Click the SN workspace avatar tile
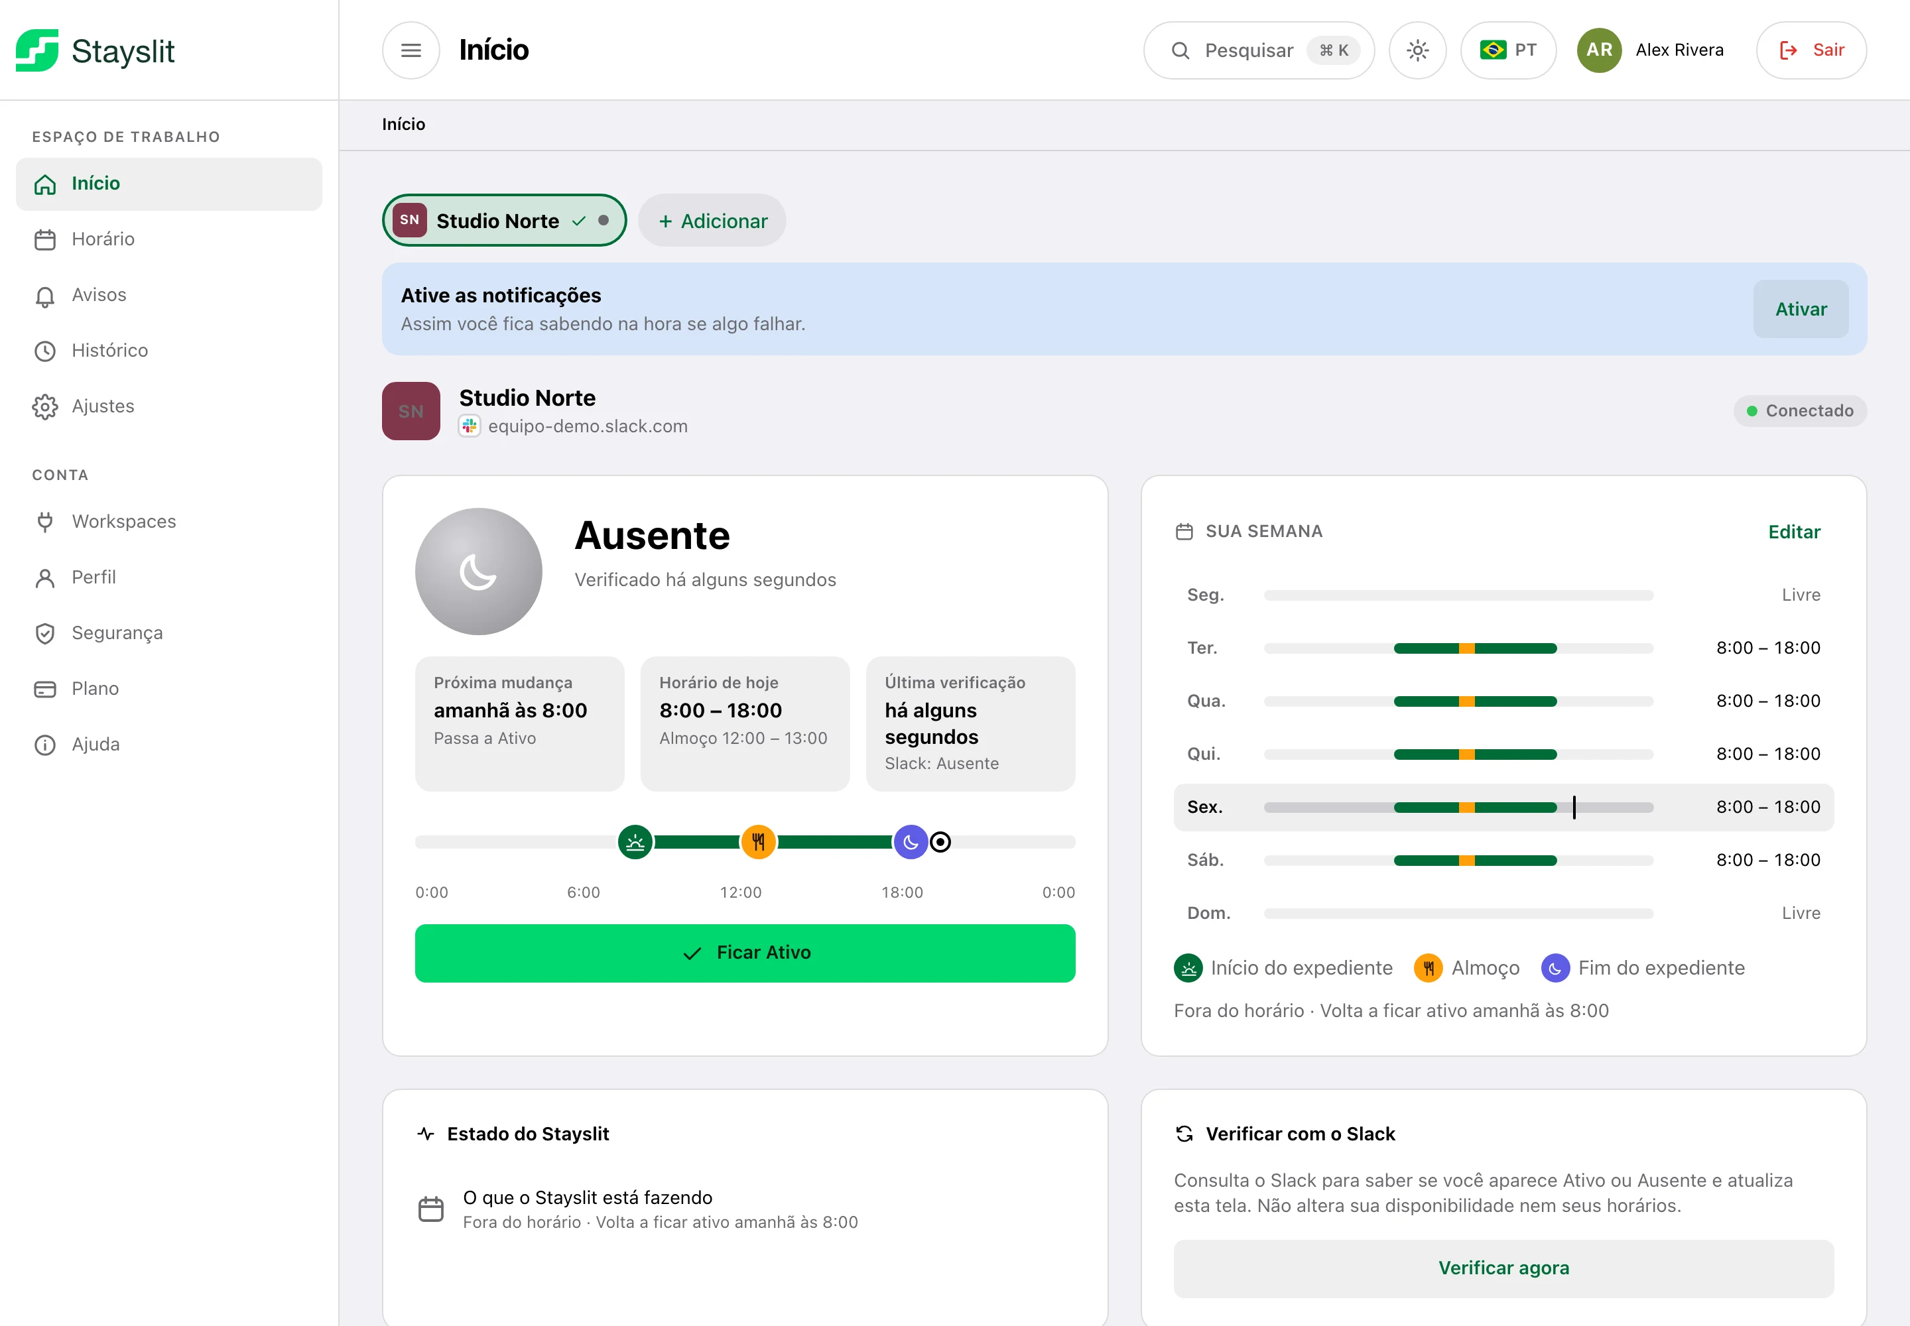 click(411, 410)
